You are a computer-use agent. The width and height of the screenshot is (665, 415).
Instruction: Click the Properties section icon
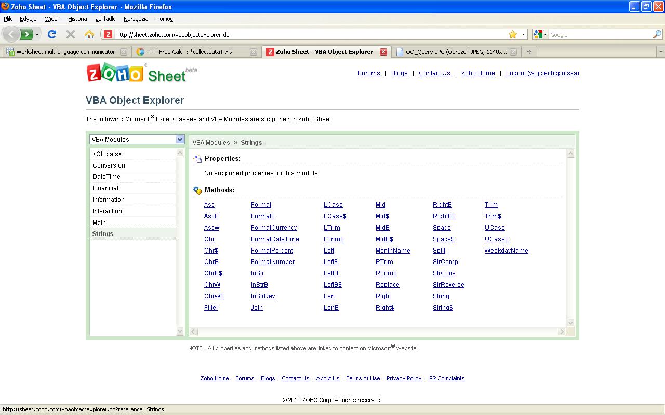[x=197, y=159]
